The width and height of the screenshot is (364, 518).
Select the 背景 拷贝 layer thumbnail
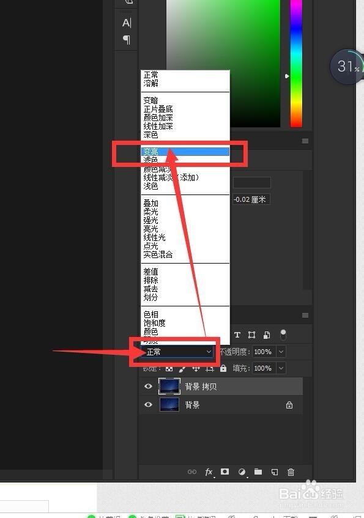tap(169, 386)
